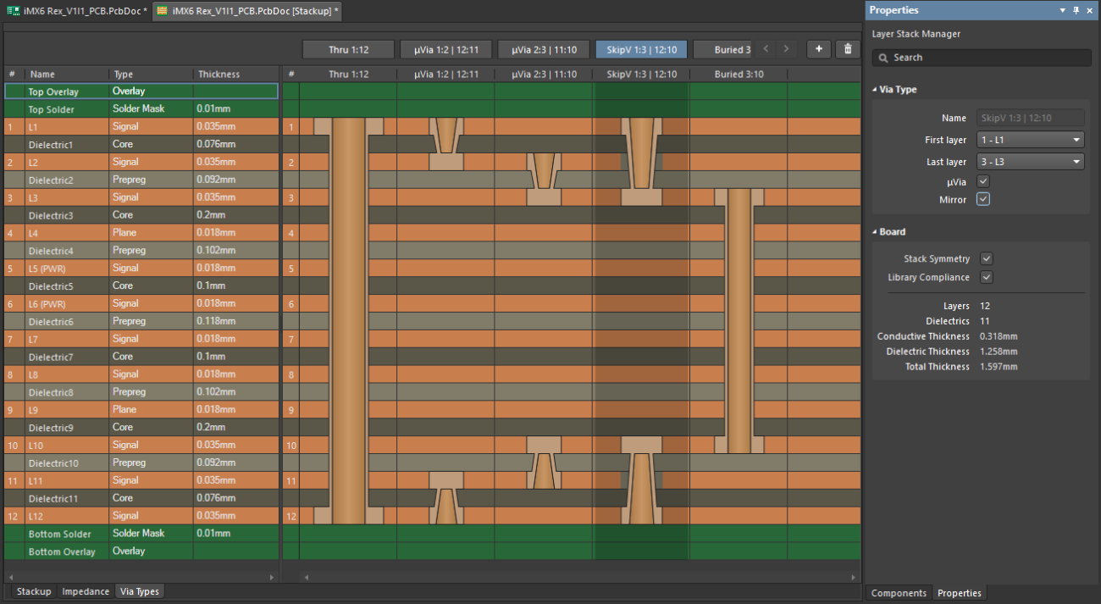
Task: Open the First layer dropdown
Action: click(1030, 141)
